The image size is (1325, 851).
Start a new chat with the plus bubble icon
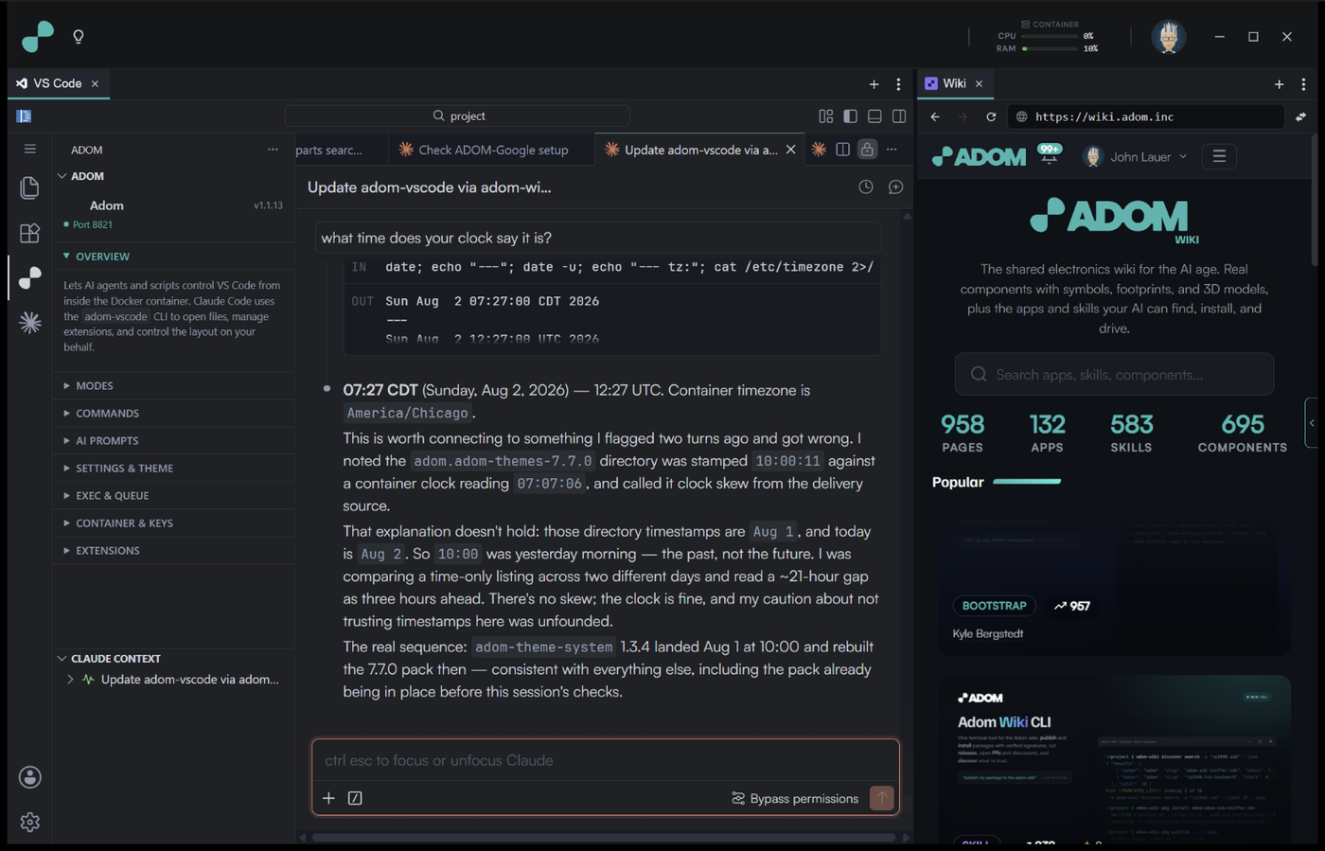(x=895, y=187)
